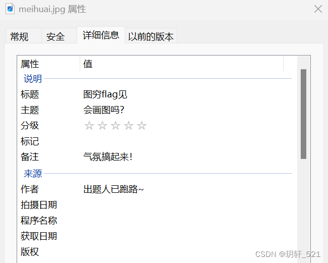Set rating to three stars
The width and height of the screenshot is (328, 263).
[116, 126]
